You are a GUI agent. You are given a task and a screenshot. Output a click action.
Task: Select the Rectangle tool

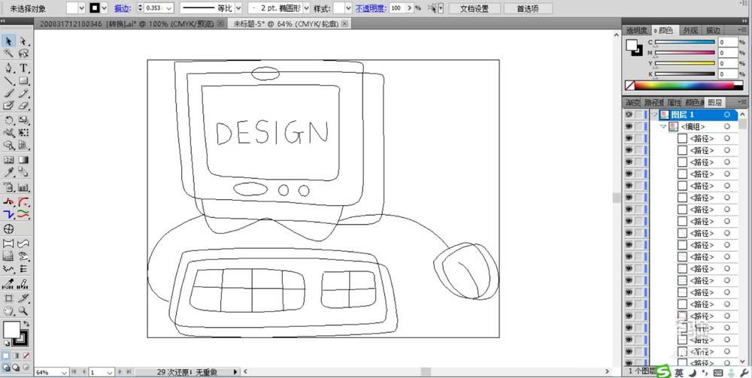[23, 80]
